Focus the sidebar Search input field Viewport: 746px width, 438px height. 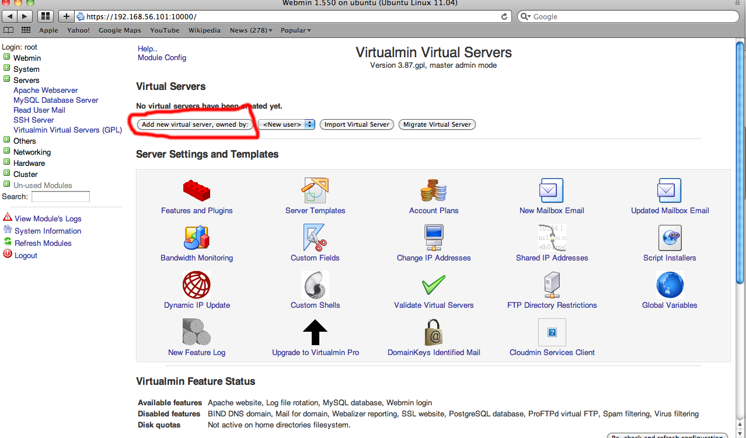click(61, 197)
